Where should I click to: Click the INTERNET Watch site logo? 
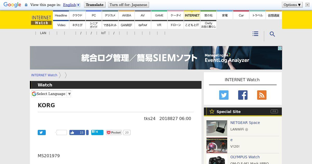point(41,20)
